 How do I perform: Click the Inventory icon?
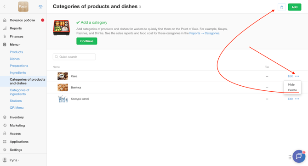pos(5,117)
